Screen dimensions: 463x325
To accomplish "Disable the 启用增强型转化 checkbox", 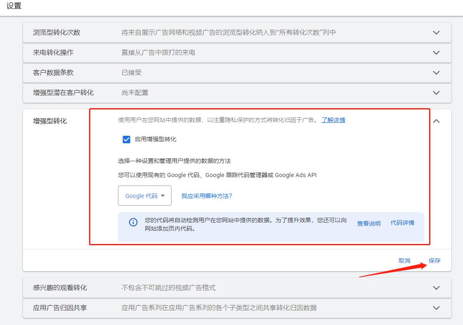I will [126, 140].
